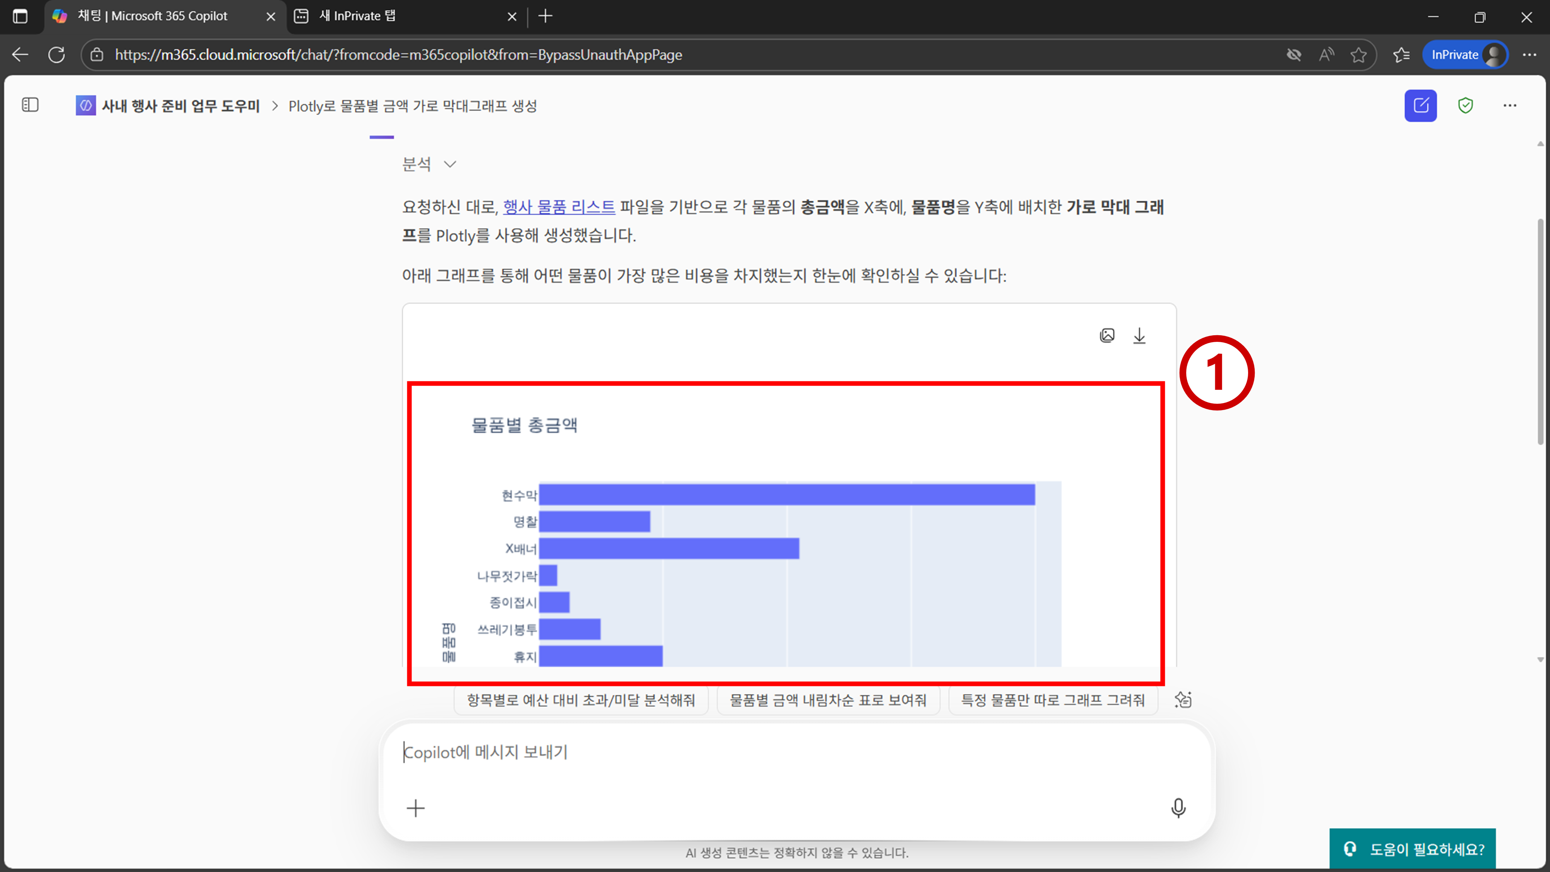Click the refresh suggestions sparkle icon
Image resolution: width=1550 pixels, height=872 pixels.
pyautogui.click(x=1182, y=700)
